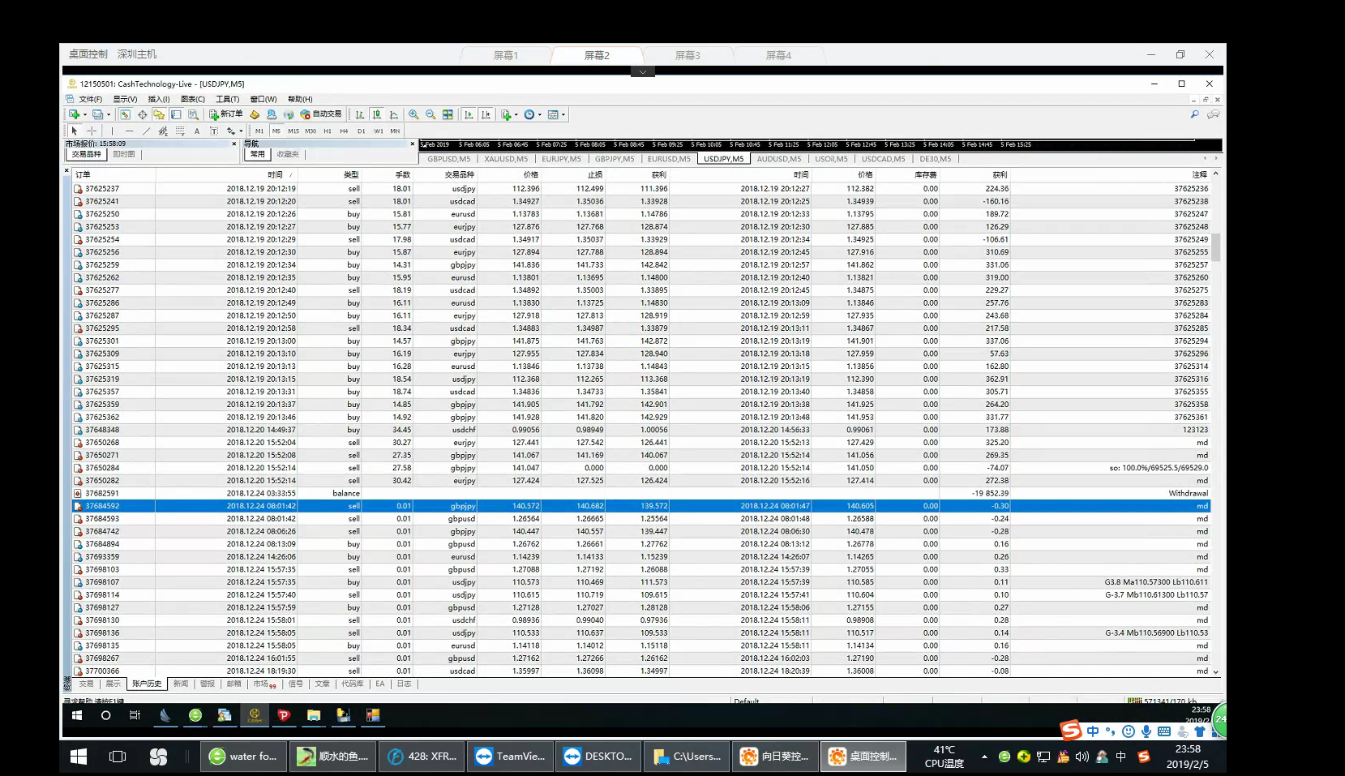Tile chart windows icon
This screenshot has height=776, width=1345.
(448, 114)
